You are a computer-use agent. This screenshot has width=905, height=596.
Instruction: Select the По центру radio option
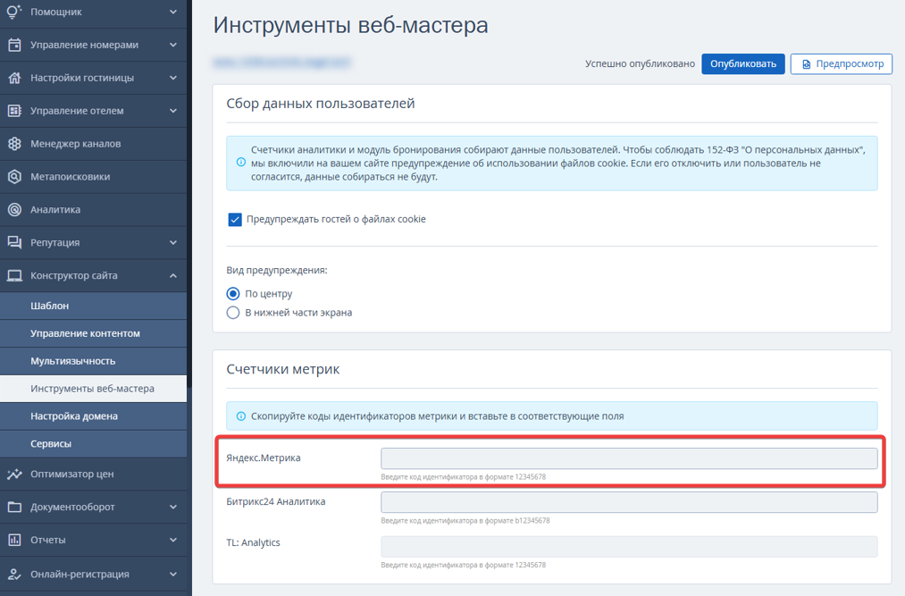click(233, 294)
